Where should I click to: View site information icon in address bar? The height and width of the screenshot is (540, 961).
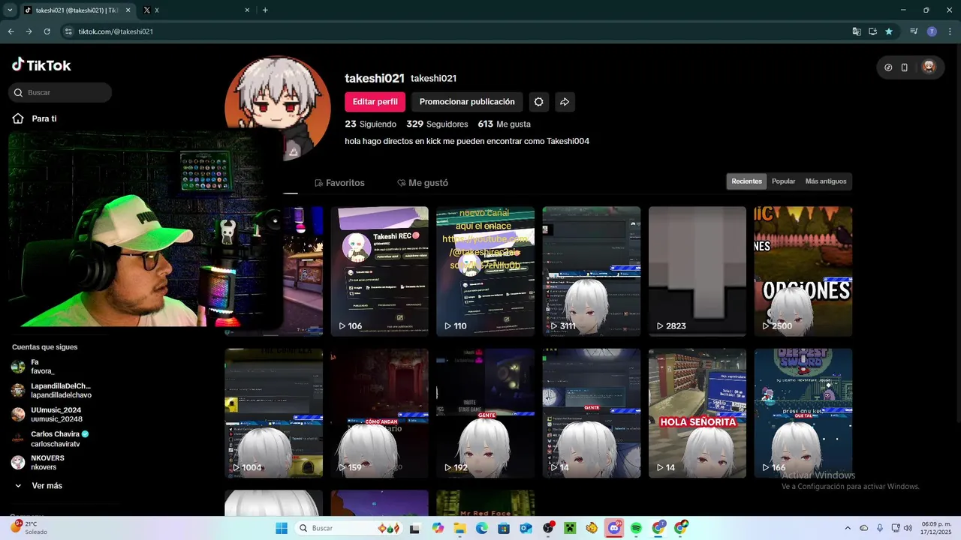pyautogui.click(x=68, y=31)
